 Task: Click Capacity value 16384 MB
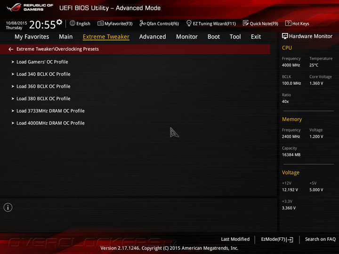(x=291, y=155)
